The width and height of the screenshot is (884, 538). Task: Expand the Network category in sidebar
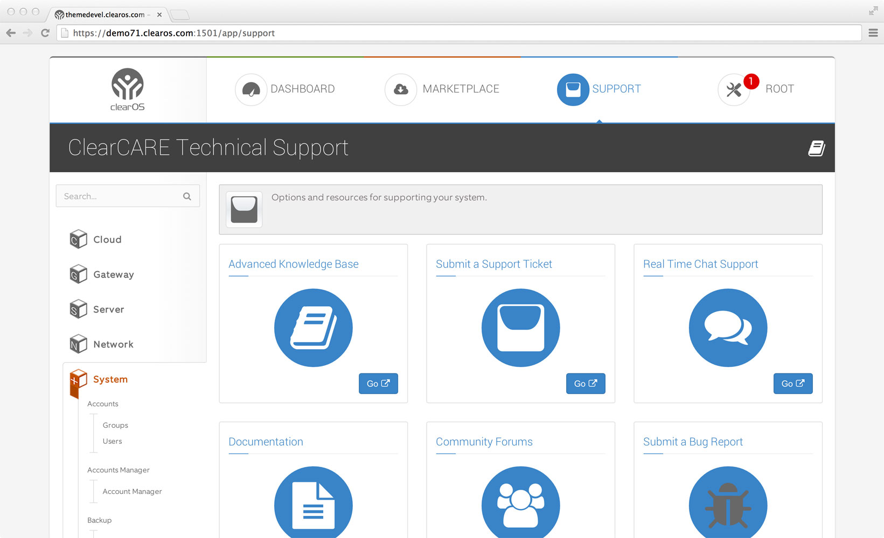(x=113, y=344)
